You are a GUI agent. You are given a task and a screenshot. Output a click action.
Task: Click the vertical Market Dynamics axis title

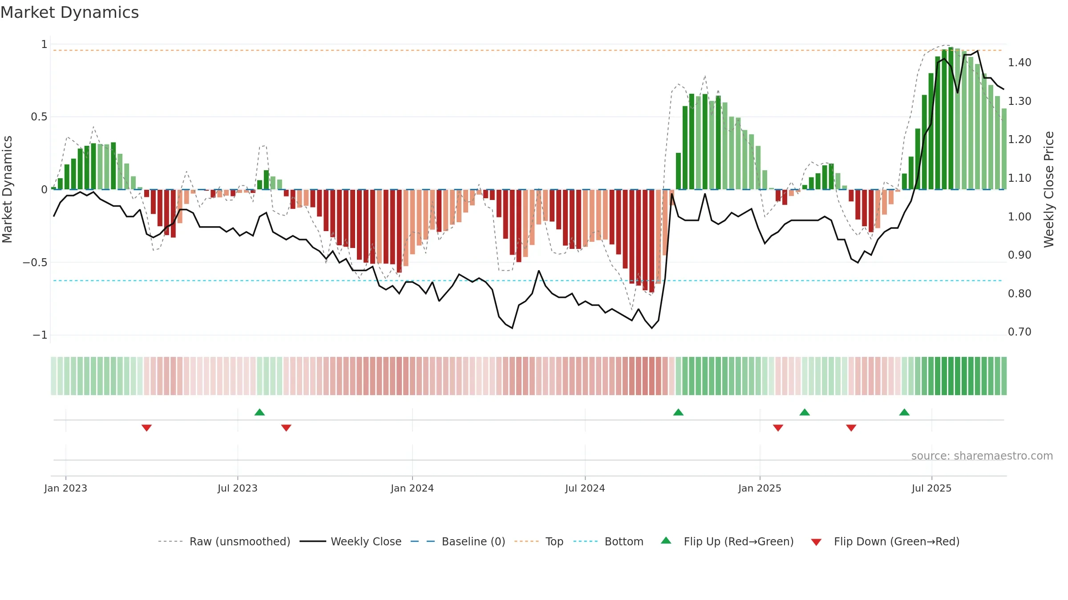click(7, 189)
